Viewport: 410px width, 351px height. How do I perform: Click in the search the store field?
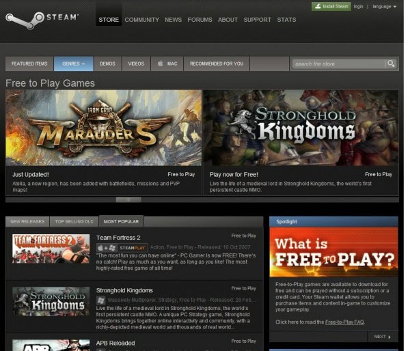pos(338,64)
